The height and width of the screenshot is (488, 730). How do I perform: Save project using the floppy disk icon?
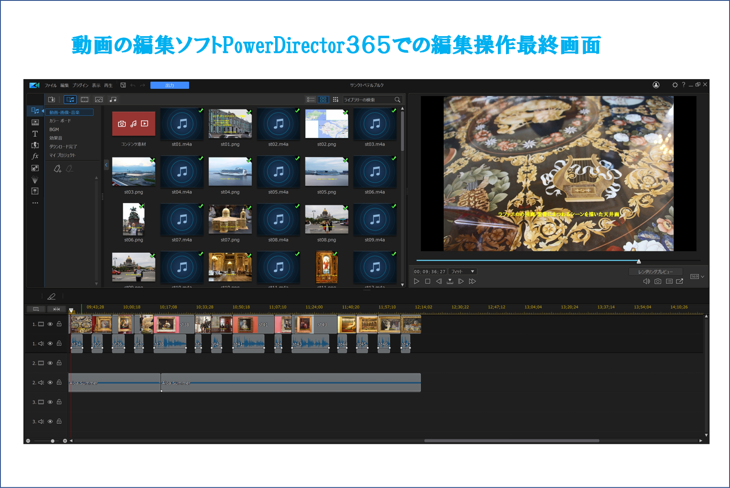tap(123, 85)
